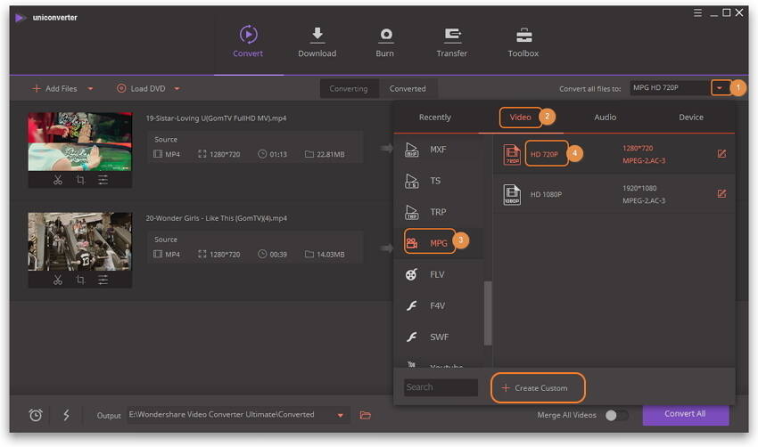Open the Download section

point(317,42)
